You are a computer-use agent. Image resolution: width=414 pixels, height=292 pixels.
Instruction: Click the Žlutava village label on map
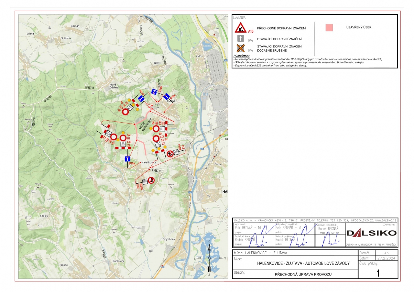coord(171,101)
